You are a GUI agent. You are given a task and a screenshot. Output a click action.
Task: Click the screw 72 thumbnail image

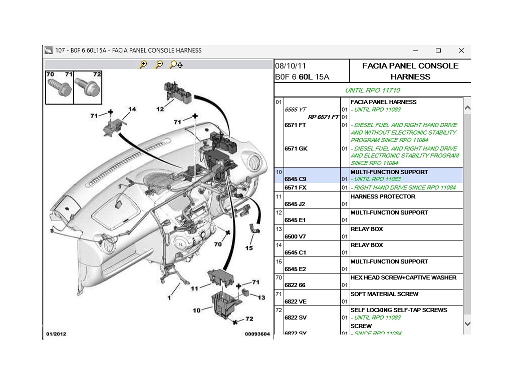tap(87, 87)
